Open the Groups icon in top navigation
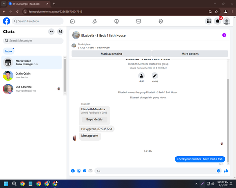This screenshot has height=188, width=236. click(x=160, y=21)
